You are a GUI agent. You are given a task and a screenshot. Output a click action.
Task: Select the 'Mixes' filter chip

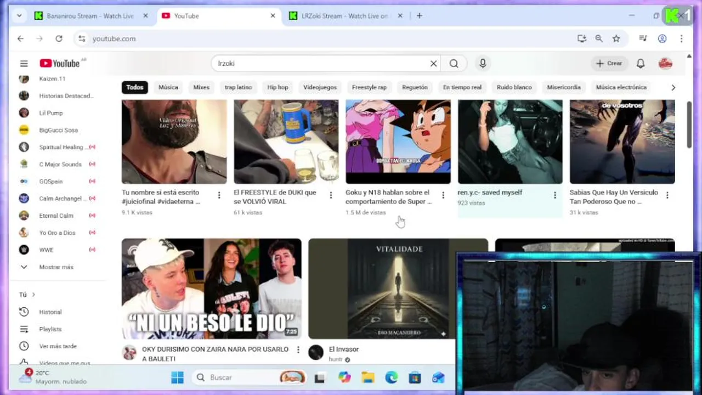click(x=201, y=87)
